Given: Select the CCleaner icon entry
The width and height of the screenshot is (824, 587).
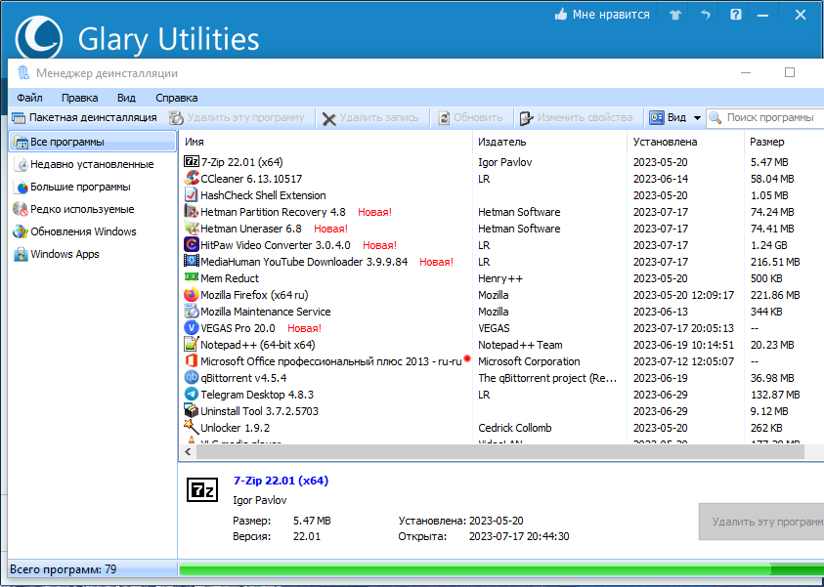Looking at the screenshot, I should (192, 179).
